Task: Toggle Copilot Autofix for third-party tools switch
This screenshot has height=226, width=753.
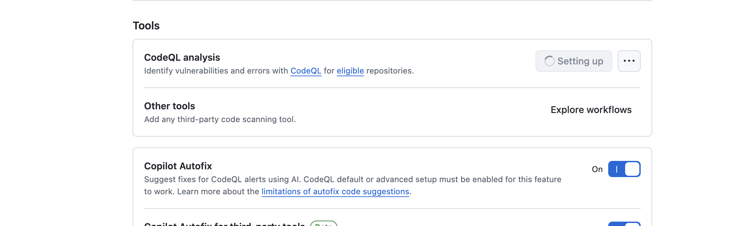Action: click(624, 224)
